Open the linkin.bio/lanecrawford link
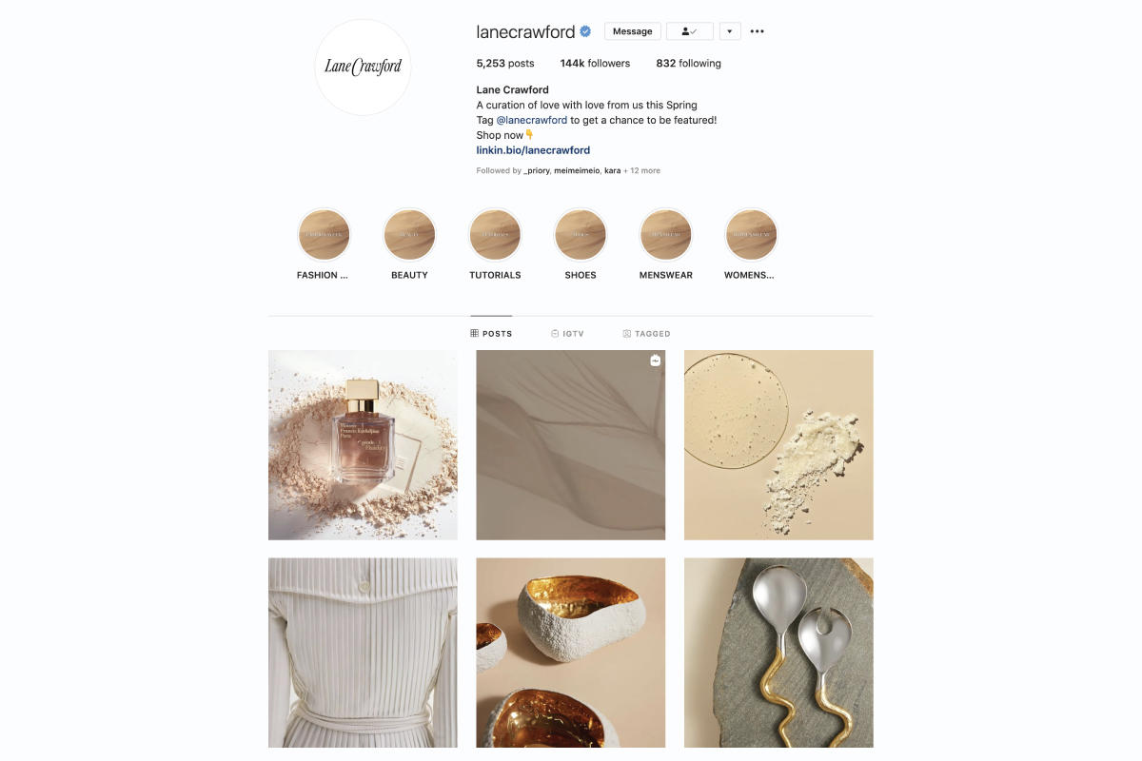 [533, 150]
